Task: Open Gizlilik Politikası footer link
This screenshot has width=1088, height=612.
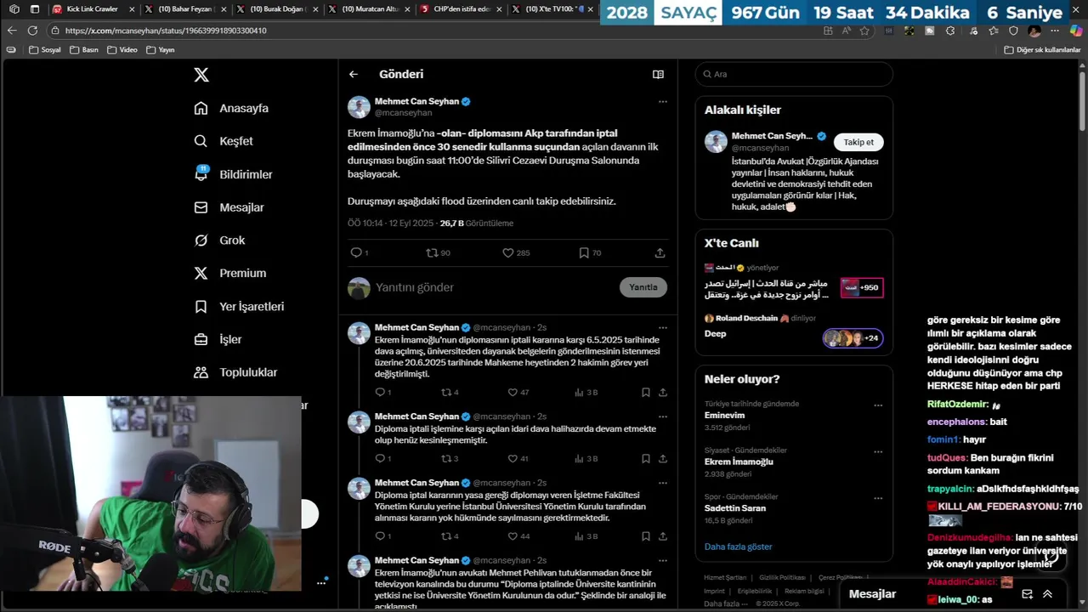Action: tap(782, 578)
